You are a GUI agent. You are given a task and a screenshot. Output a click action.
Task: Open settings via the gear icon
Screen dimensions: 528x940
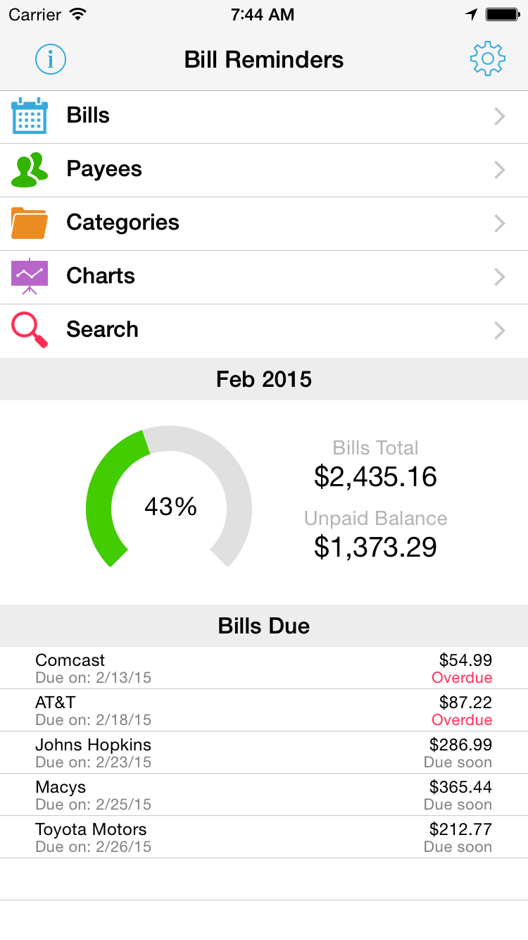[487, 59]
